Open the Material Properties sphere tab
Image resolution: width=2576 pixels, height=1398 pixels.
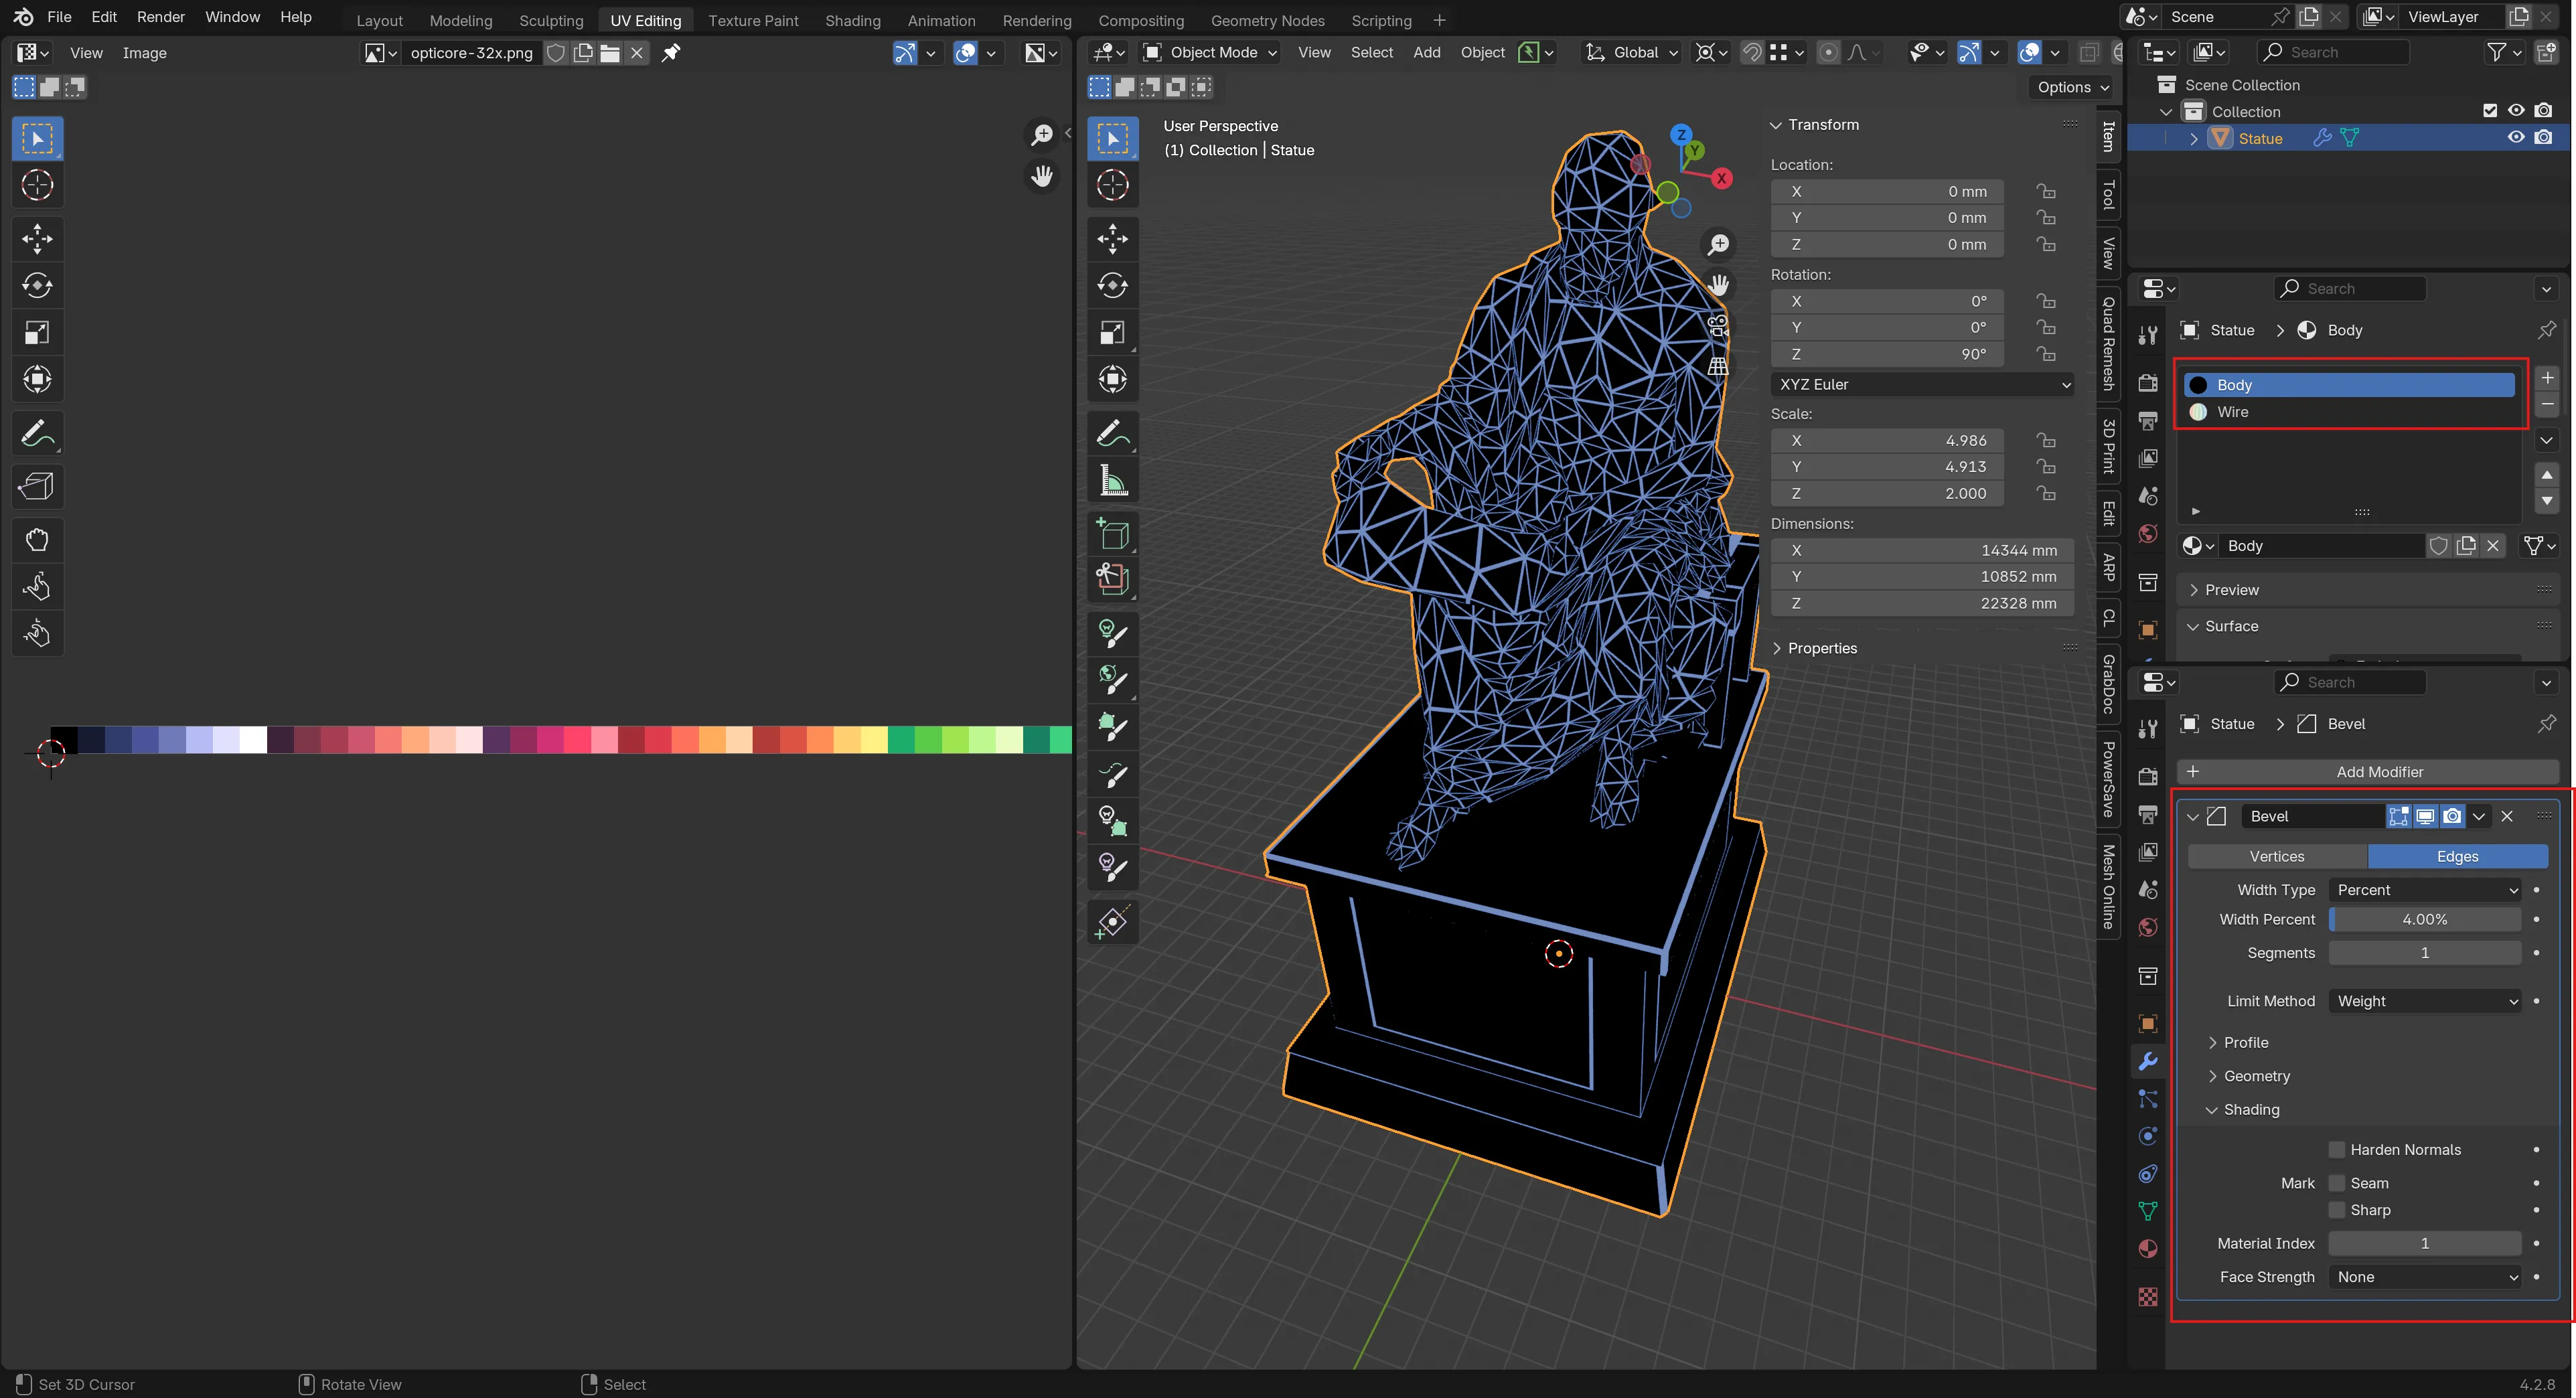[x=2147, y=1249]
